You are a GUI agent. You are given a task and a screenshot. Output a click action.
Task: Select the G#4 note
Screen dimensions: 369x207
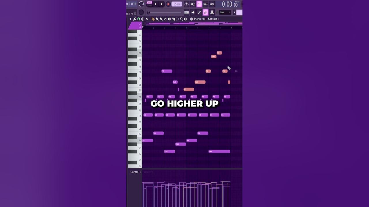181,144
